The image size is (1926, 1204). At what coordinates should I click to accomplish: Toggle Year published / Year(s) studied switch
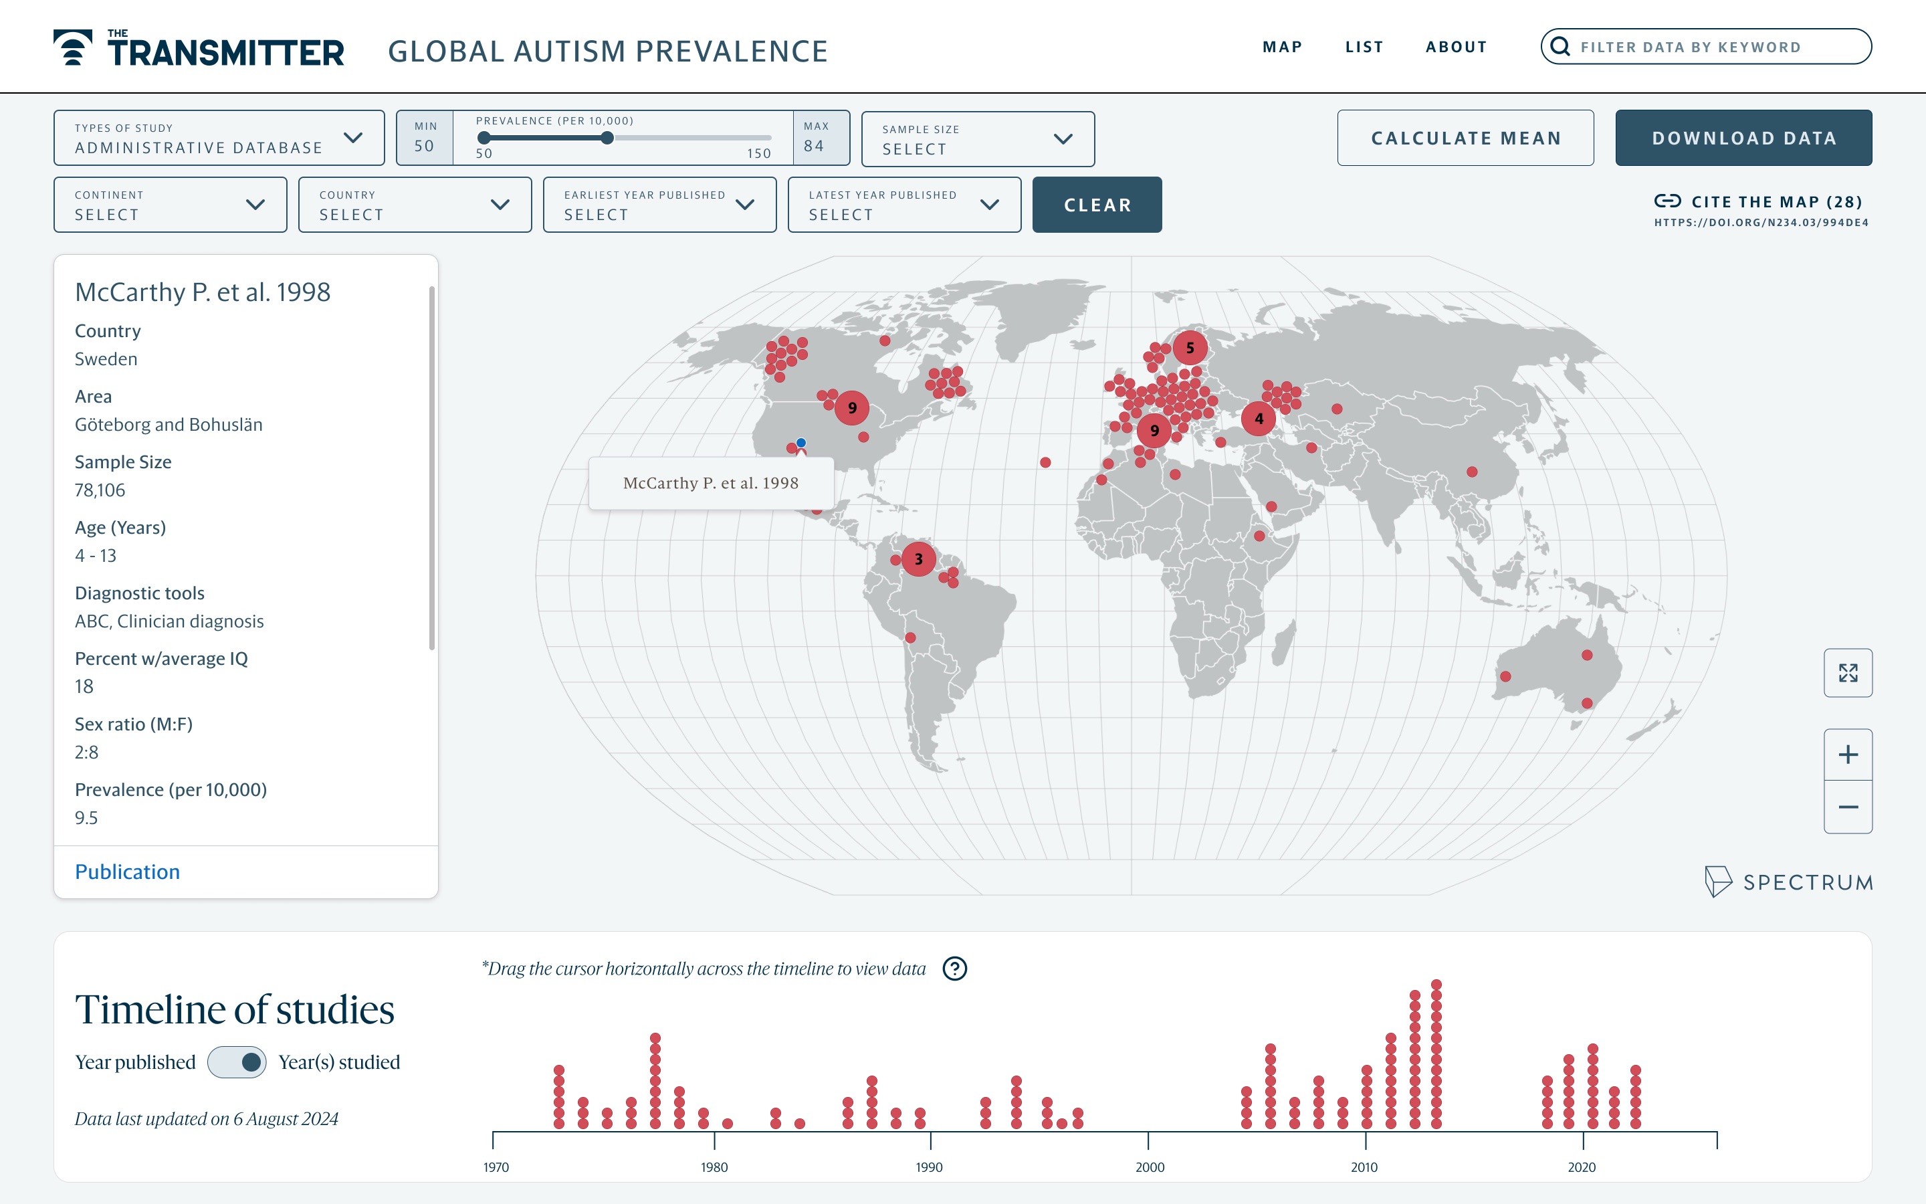[236, 1062]
